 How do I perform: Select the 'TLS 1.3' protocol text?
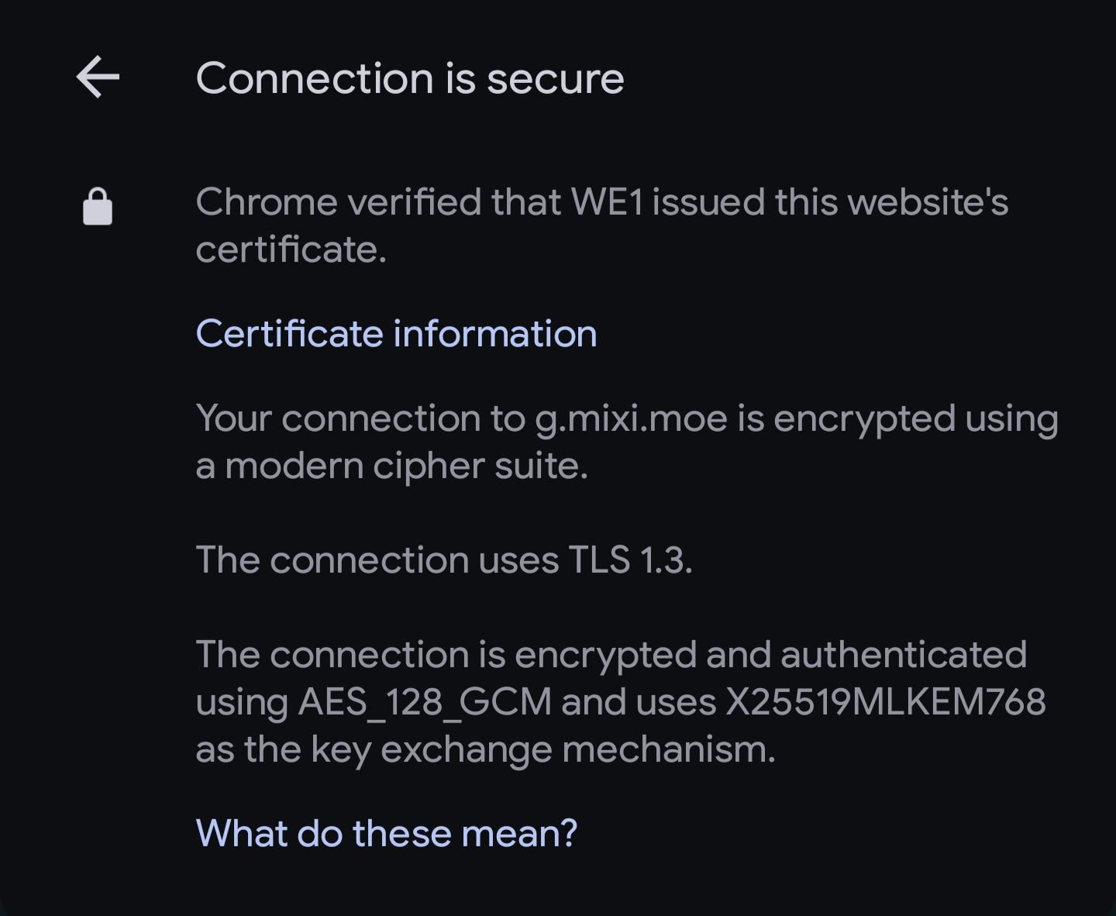click(x=630, y=560)
